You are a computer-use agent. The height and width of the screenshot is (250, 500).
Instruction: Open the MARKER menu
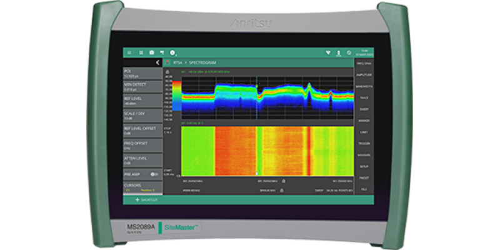click(x=364, y=121)
